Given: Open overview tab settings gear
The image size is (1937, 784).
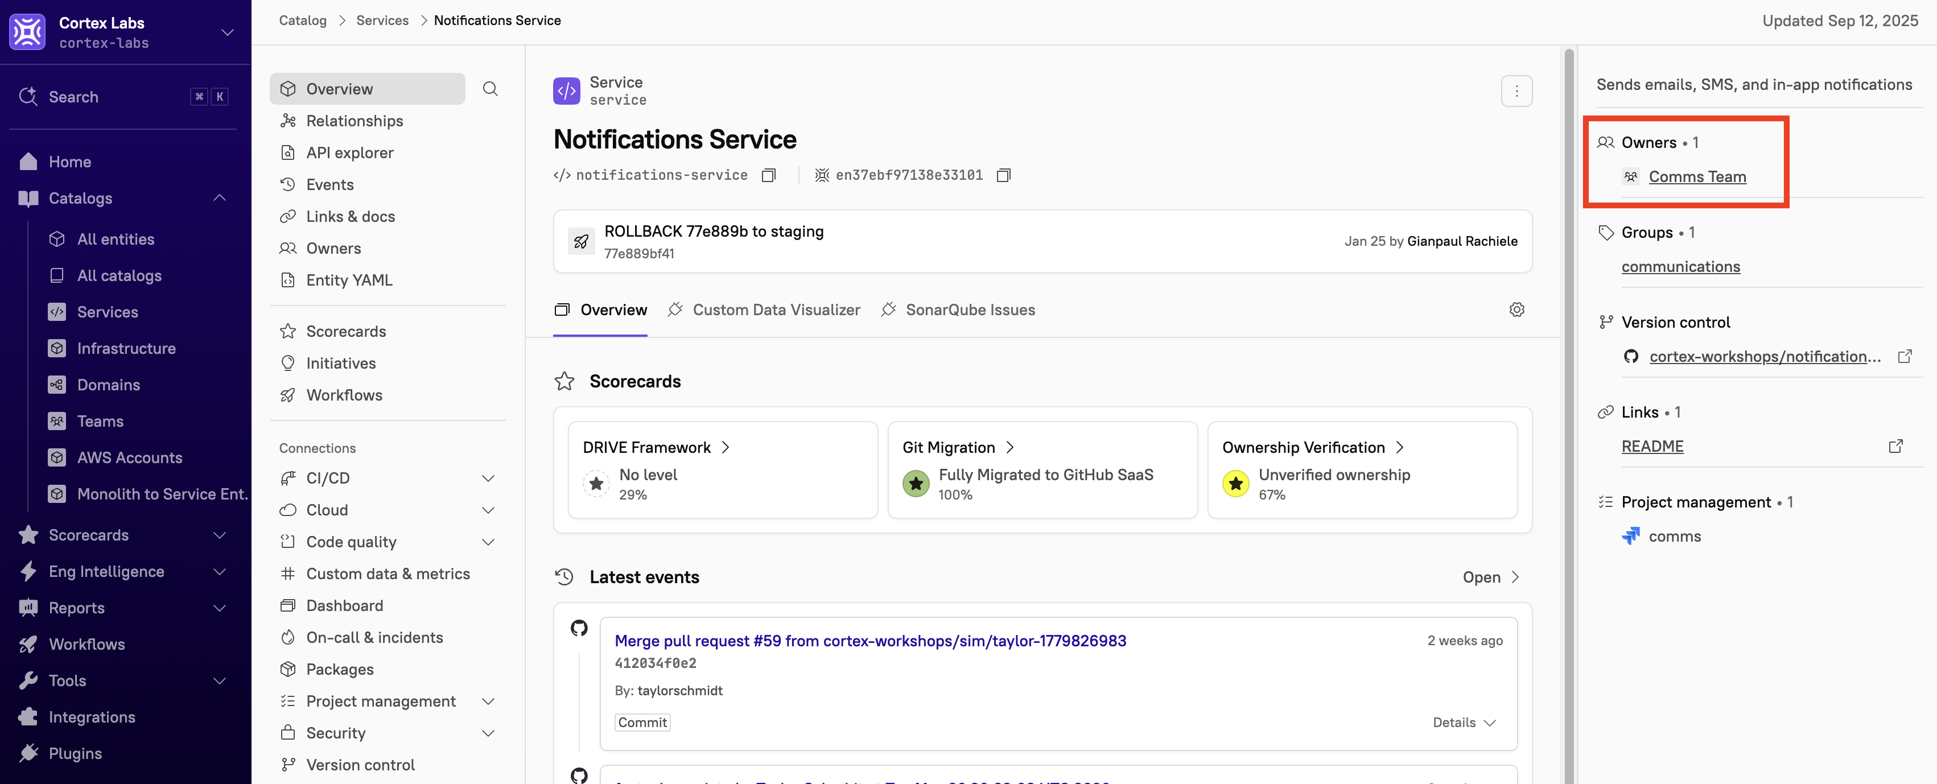Looking at the screenshot, I should tap(1516, 310).
